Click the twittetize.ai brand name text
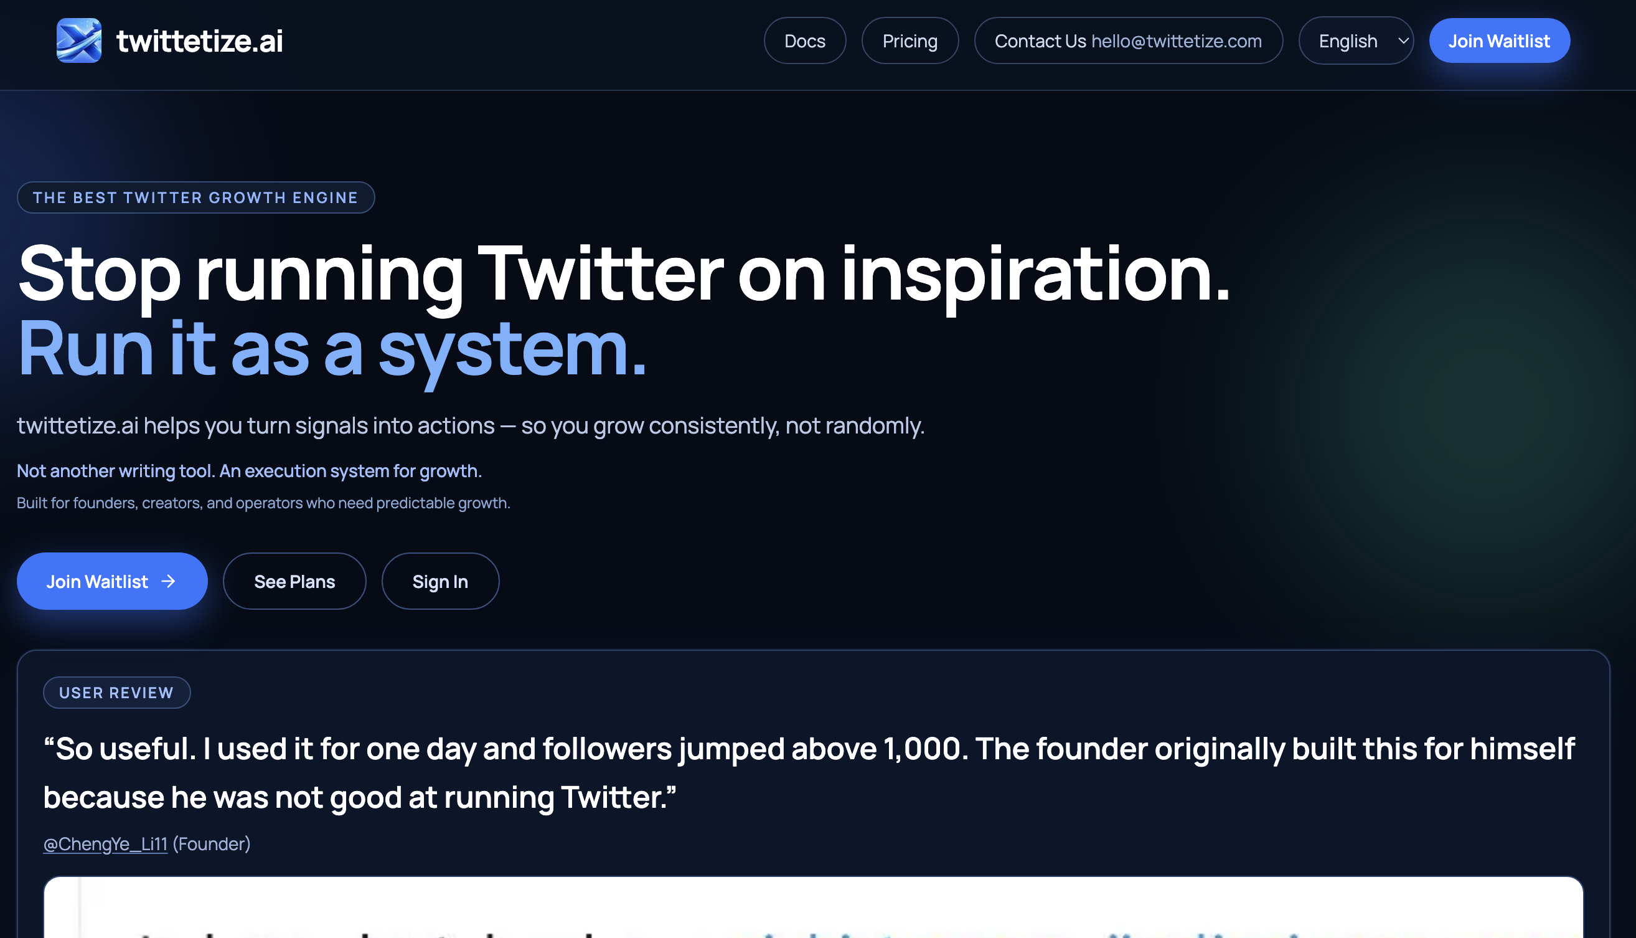 tap(200, 41)
